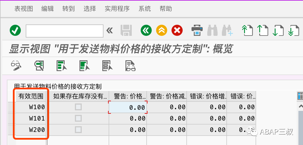Click document with glasses display icon
Image resolution: width=303 pixels, height=145 pixels.
point(130,66)
